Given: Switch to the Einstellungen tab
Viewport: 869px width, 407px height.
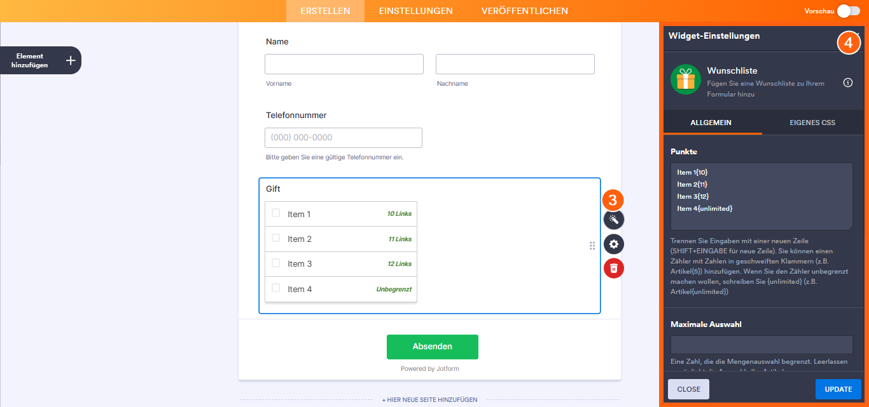Looking at the screenshot, I should click(415, 11).
